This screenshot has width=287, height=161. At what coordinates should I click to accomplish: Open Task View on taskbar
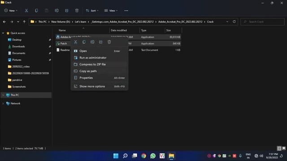(135, 156)
